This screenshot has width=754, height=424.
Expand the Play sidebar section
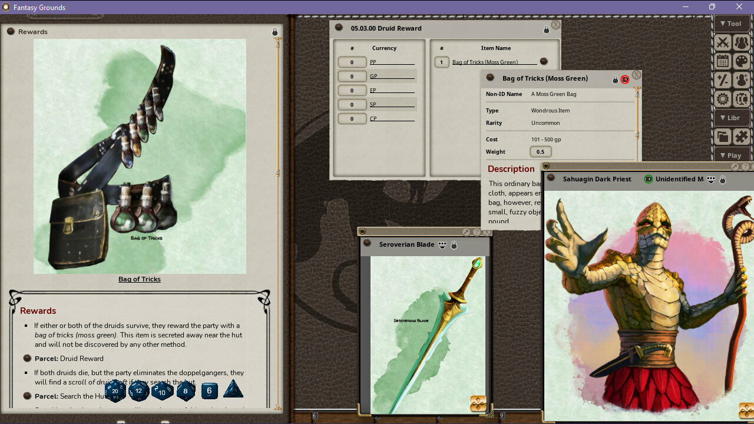[732, 155]
